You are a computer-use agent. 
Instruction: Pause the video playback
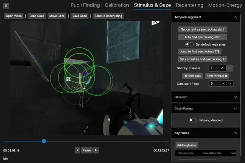point(87,150)
